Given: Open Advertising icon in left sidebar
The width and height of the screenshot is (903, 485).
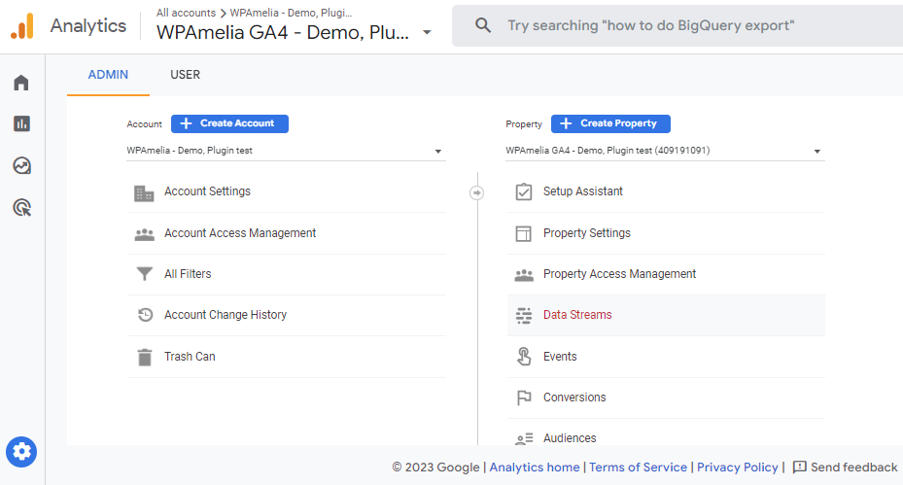Looking at the screenshot, I should pyautogui.click(x=21, y=207).
